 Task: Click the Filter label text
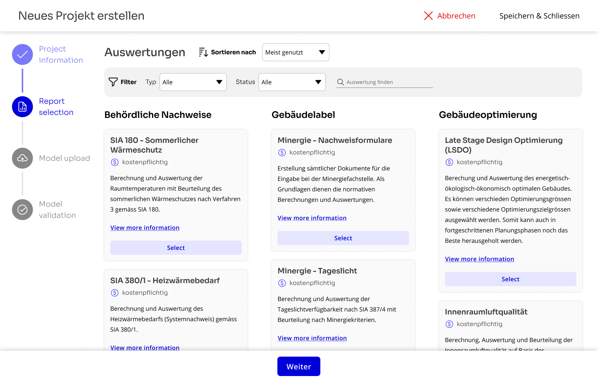[x=128, y=82]
